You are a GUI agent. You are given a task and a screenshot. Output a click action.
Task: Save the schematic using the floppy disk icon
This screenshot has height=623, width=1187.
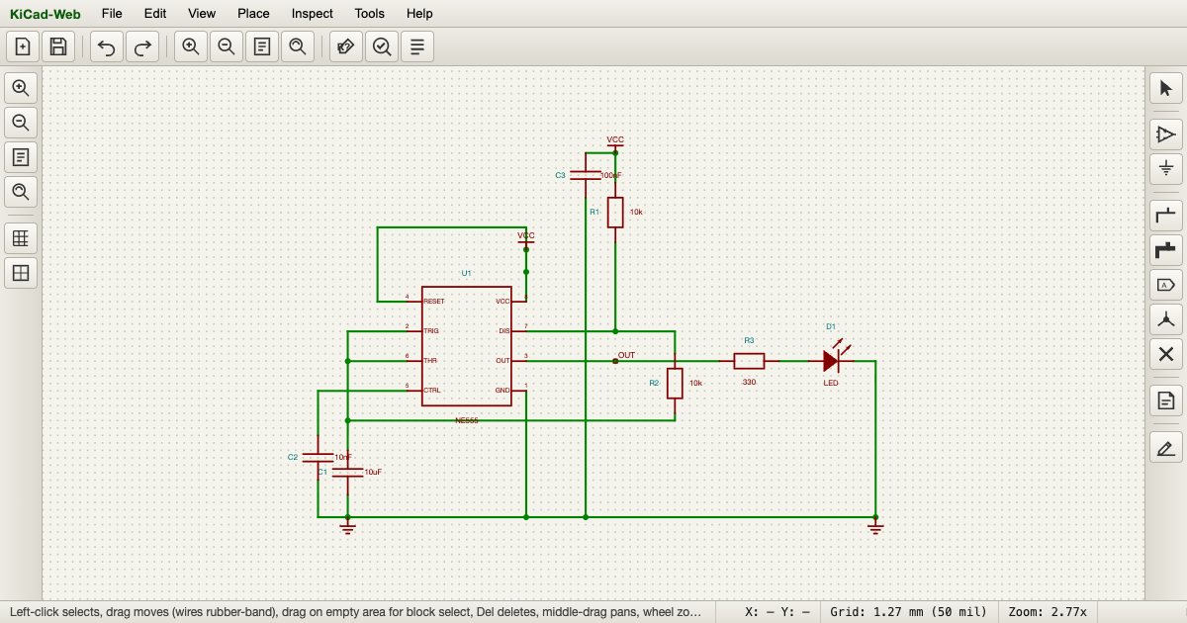(58, 46)
